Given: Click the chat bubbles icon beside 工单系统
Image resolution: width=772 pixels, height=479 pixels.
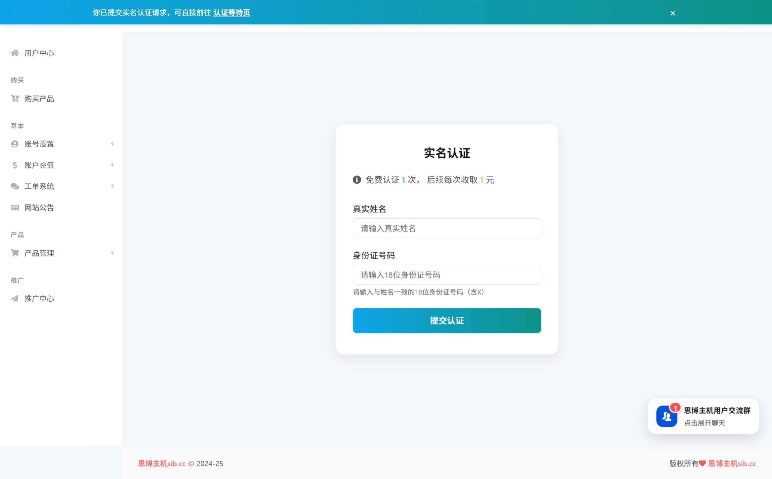Looking at the screenshot, I should coord(15,186).
